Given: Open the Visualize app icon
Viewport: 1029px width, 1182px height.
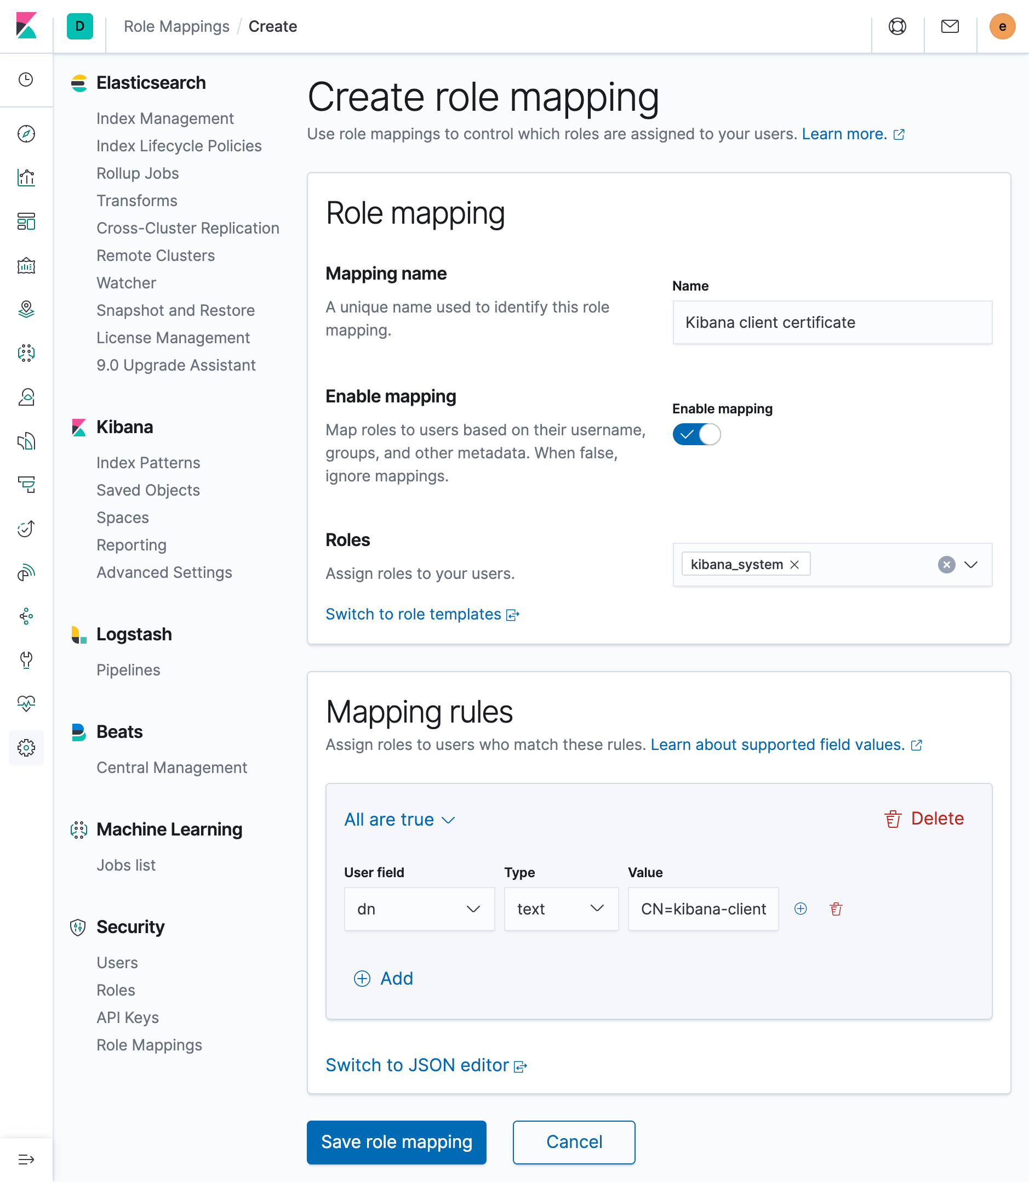Looking at the screenshot, I should point(26,178).
